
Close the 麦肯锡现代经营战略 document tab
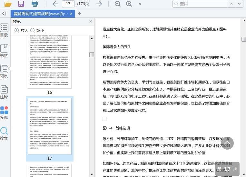[x=71, y=14]
